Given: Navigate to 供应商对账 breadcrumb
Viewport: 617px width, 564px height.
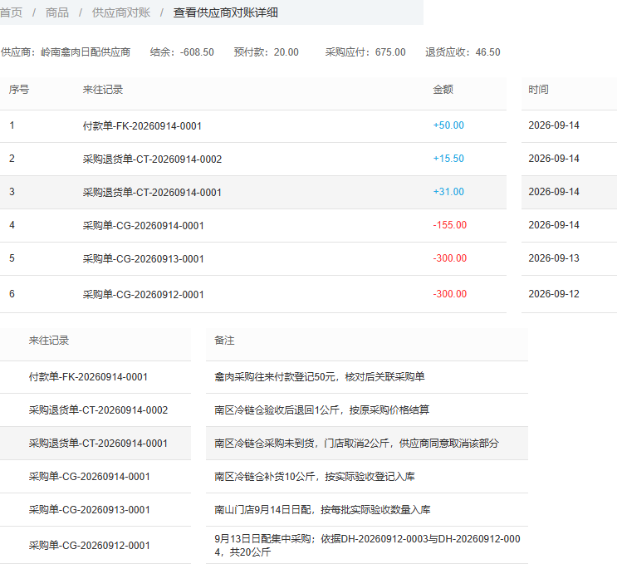Looking at the screenshot, I should click(121, 12).
